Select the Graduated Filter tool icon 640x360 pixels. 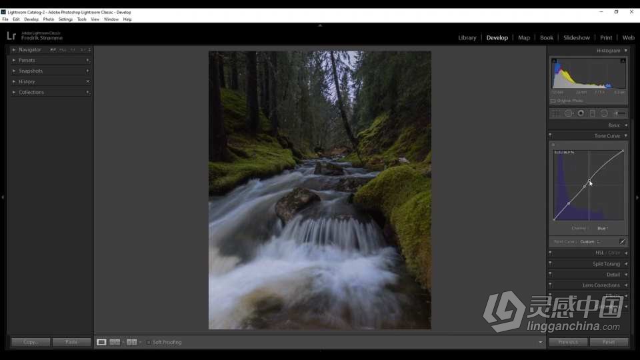[x=592, y=113]
